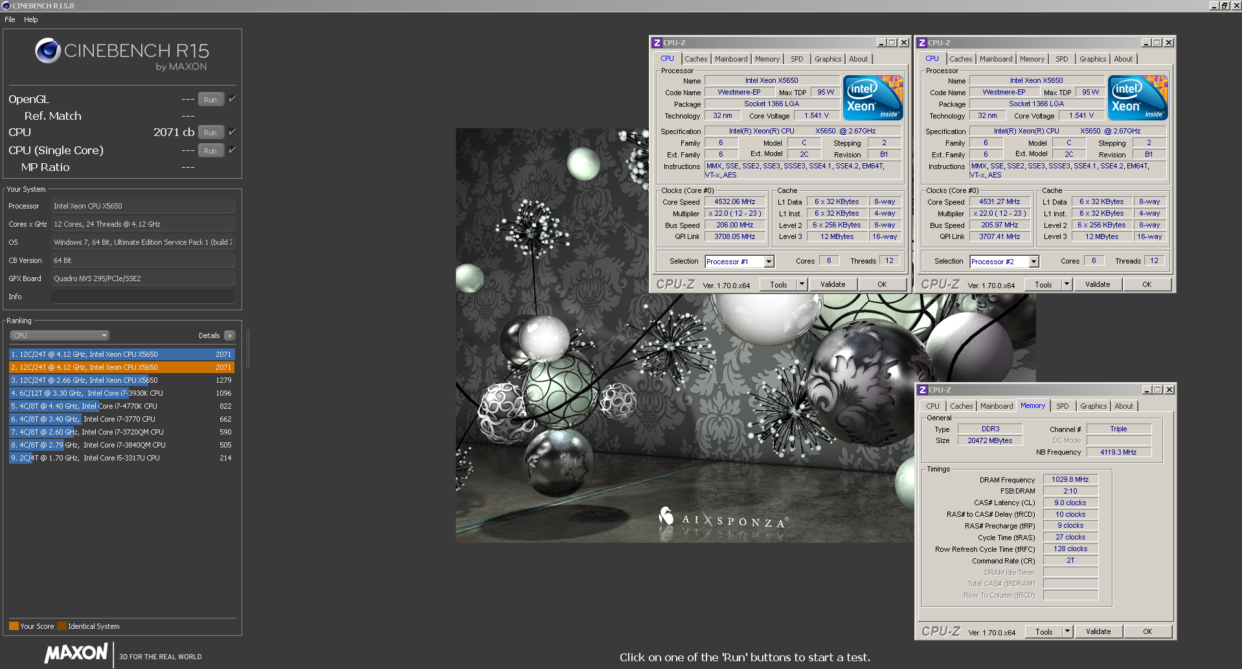
Task: Select ranking entry Core i7-3930K CPU
Action: 122,393
